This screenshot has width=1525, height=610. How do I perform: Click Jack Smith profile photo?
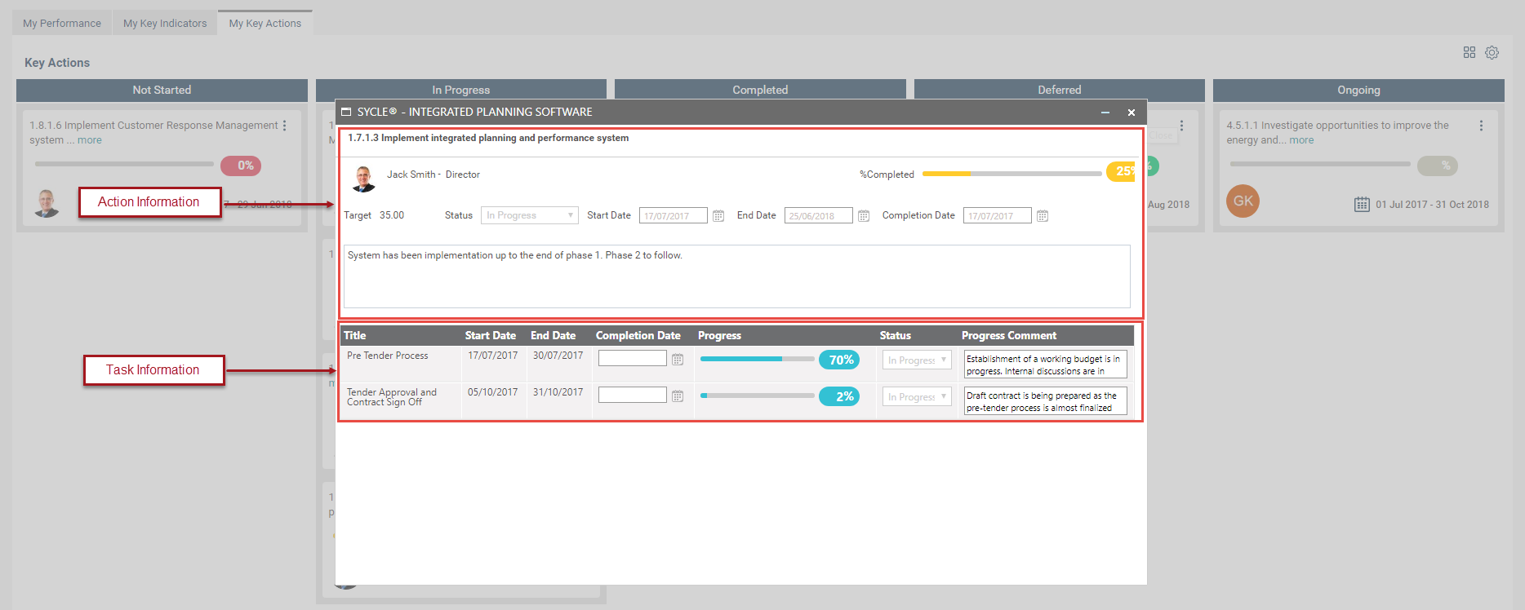[x=363, y=179]
